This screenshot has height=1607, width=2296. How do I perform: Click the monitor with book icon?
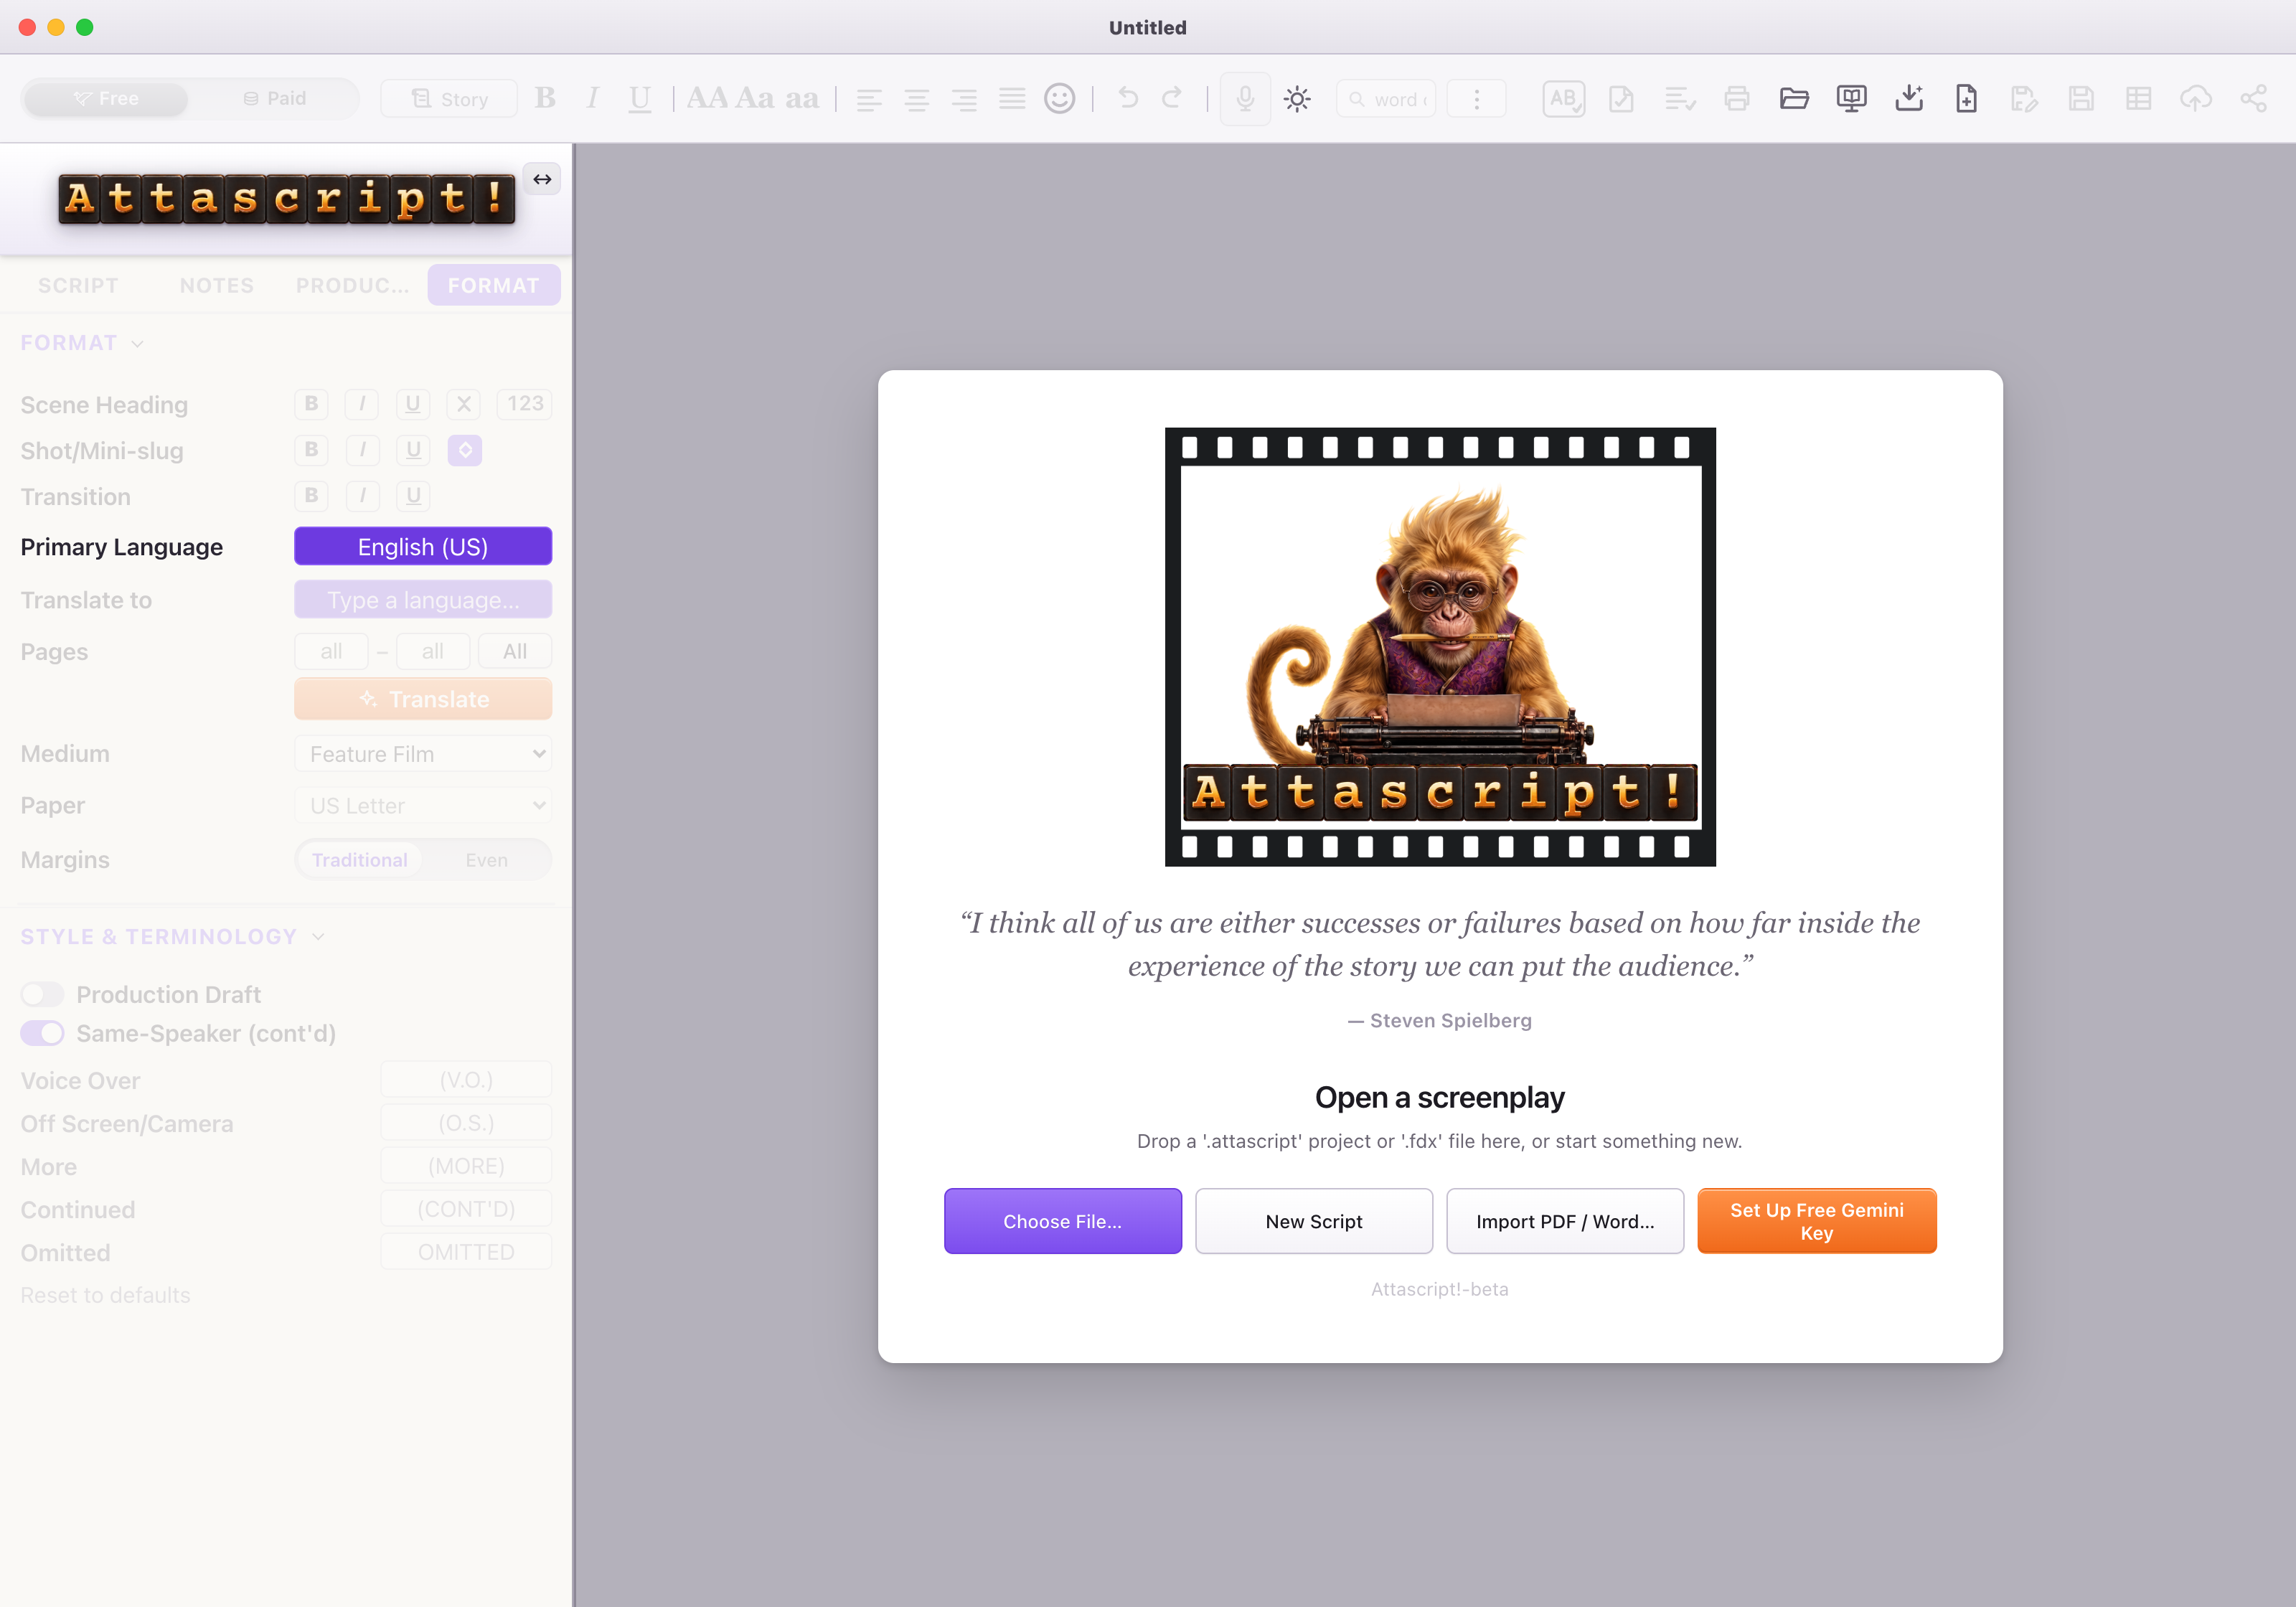click(x=1852, y=98)
